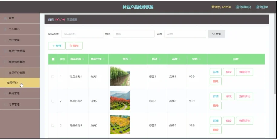The width and height of the screenshot is (277, 139).
Task: Click the person icon beside 个人中心
Action: 5,29
